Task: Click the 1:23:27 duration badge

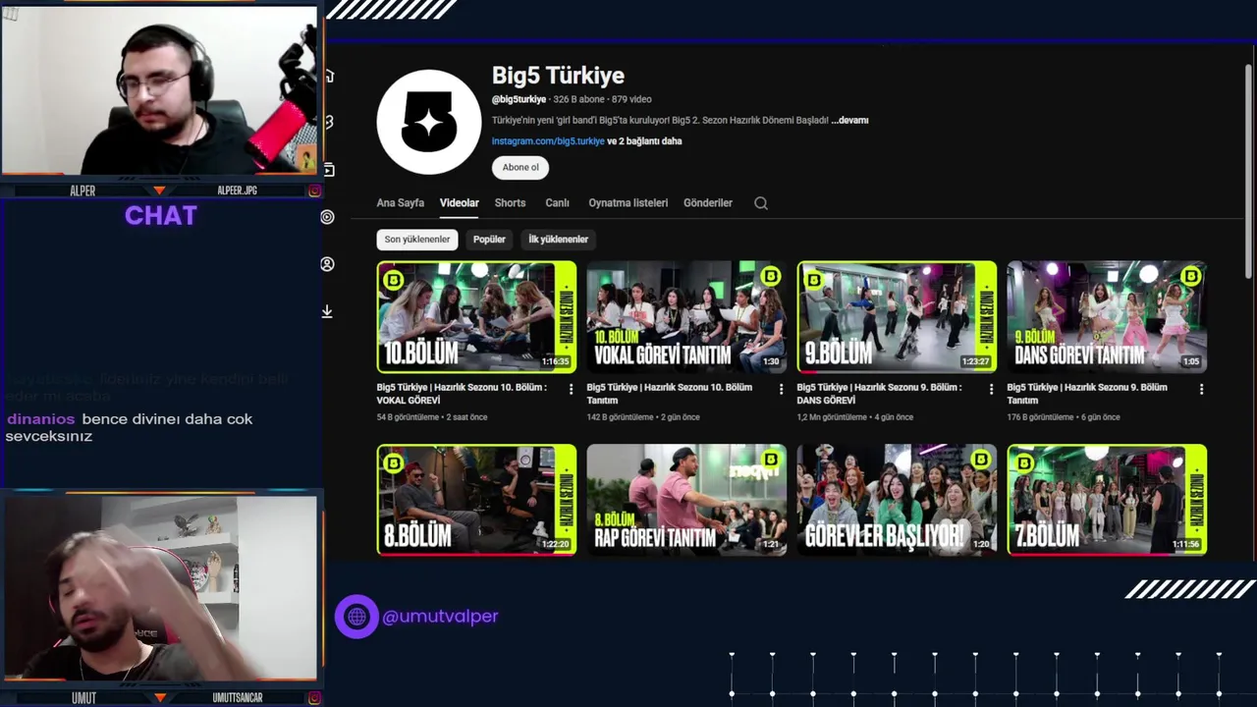Action: 976,361
